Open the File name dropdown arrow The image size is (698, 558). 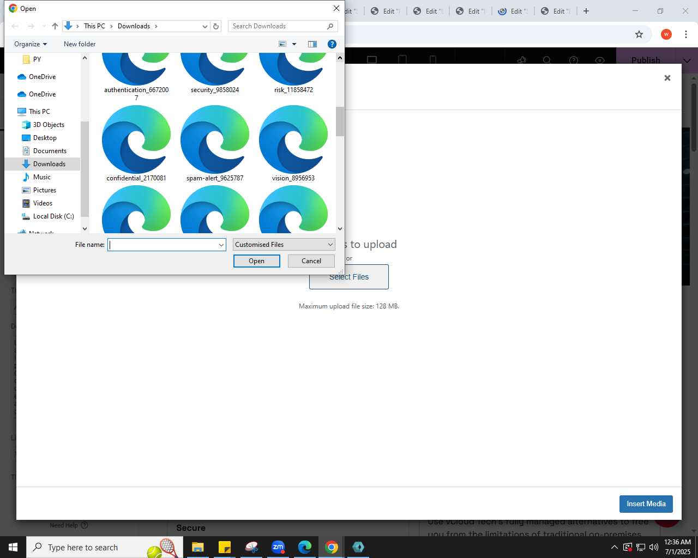(x=221, y=245)
